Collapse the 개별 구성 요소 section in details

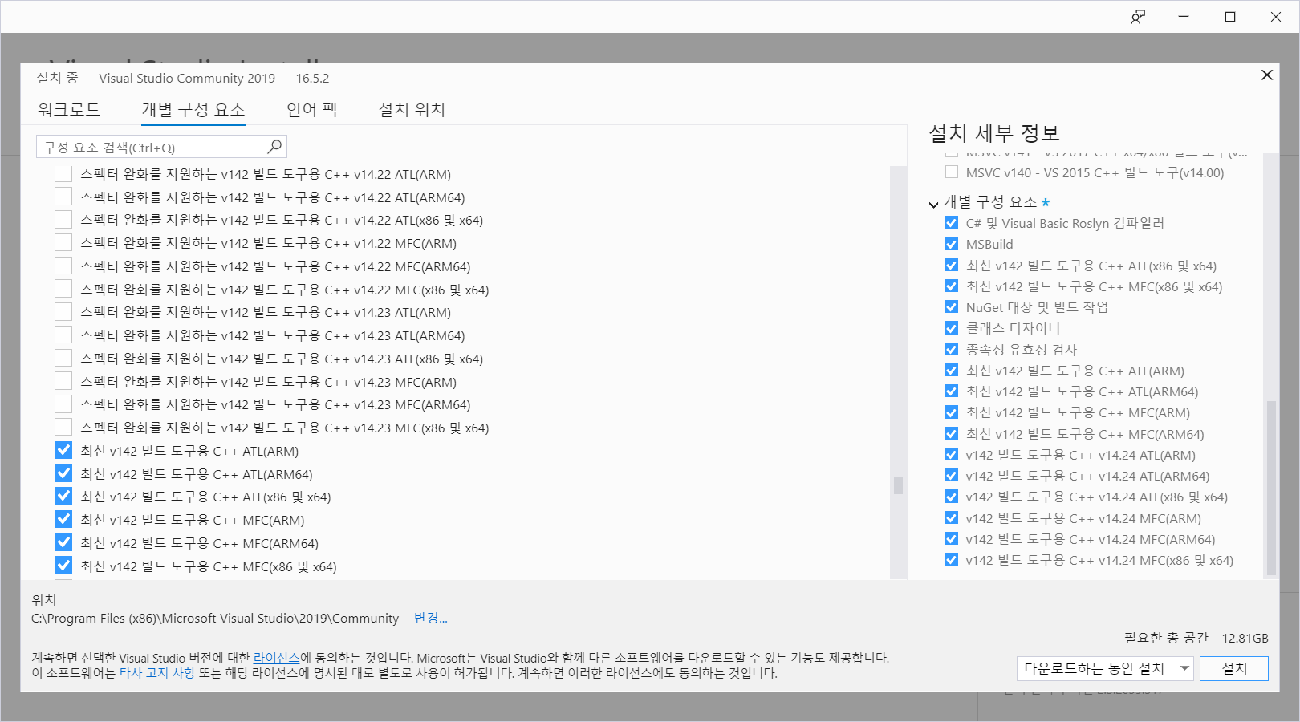934,204
